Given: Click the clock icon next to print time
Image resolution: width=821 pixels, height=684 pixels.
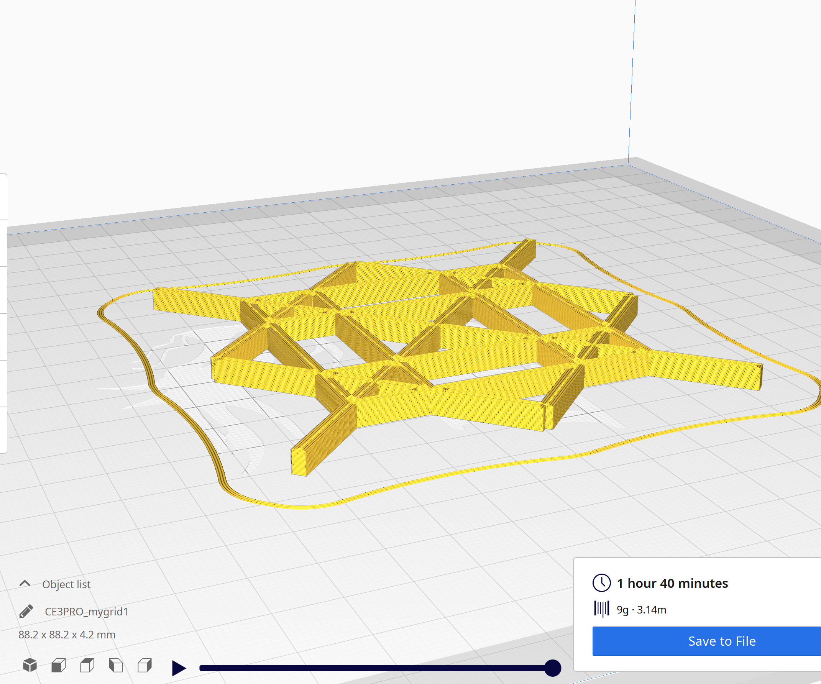Looking at the screenshot, I should coord(601,583).
